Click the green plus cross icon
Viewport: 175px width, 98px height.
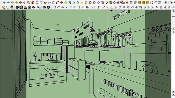pyautogui.click(x=66, y=2)
